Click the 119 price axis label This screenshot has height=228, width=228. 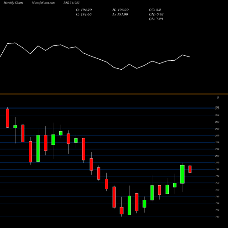tap(217, 217)
